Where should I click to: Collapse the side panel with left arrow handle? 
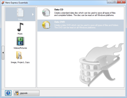pyautogui.click(x=3, y=53)
